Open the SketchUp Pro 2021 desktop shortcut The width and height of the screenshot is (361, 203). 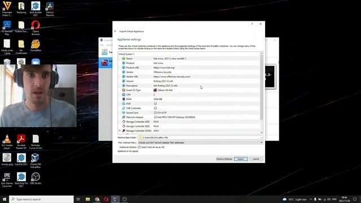21,180
